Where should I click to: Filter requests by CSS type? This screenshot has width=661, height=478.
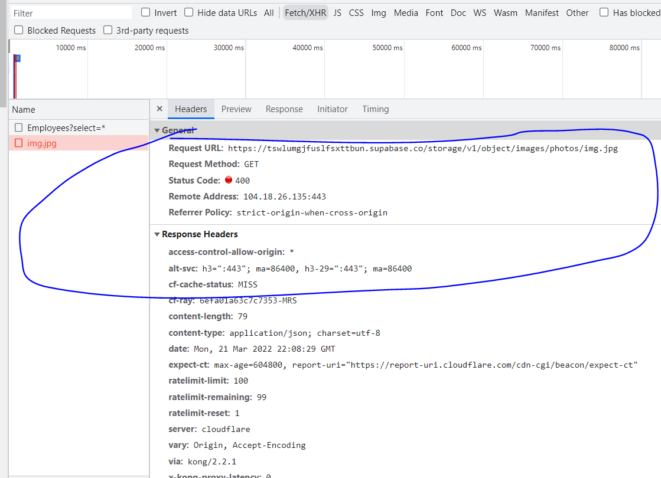[x=356, y=12]
